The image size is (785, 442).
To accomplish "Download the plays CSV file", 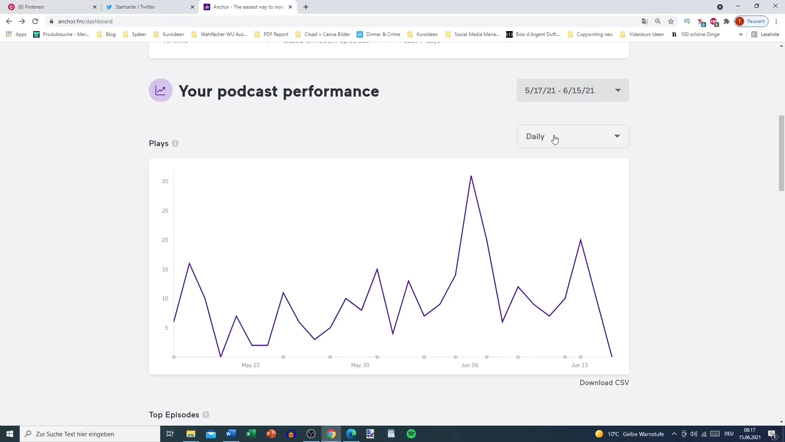I will click(x=604, y=383).
